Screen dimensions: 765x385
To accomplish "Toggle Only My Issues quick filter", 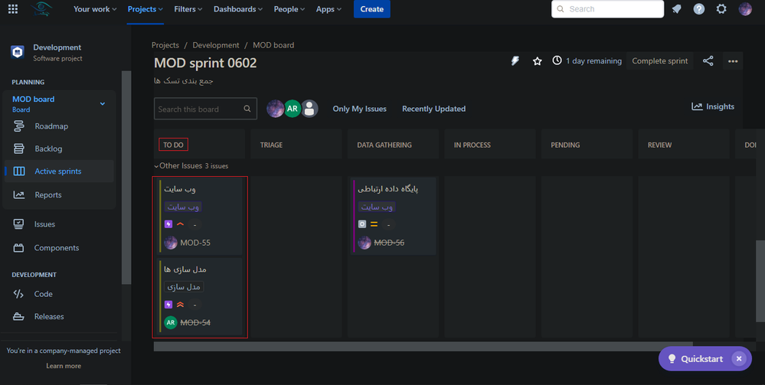I will [x=360, y=109].
